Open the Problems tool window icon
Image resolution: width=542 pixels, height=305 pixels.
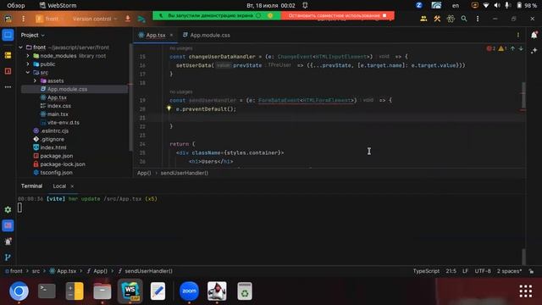click(8, 241)
